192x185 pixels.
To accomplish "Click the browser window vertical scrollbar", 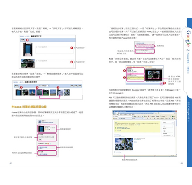I will pos(176,137).
